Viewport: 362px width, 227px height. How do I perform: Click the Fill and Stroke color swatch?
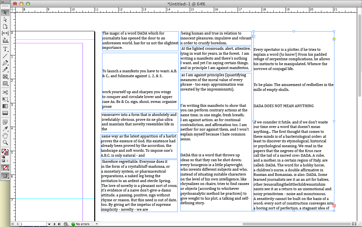pos(4,152)
